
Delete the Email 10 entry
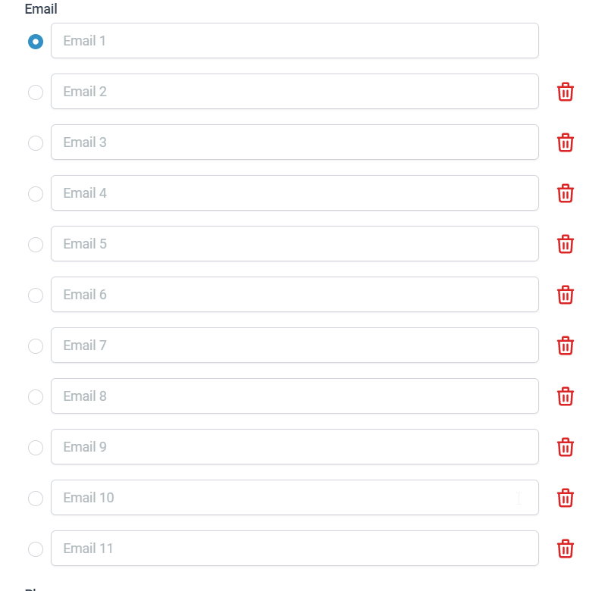pyautogui.click(x=565, y=498)
